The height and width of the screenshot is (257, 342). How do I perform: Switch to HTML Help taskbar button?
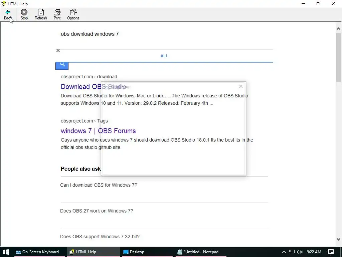click(x=94, y=252)
